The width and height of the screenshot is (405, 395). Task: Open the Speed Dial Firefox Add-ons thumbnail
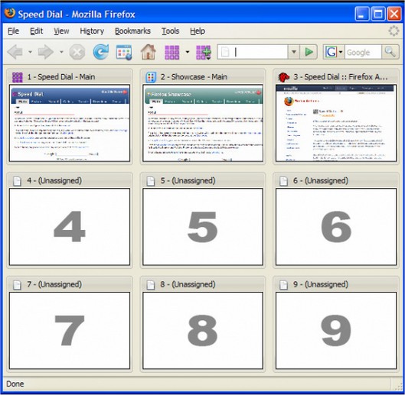coord(336,123)
